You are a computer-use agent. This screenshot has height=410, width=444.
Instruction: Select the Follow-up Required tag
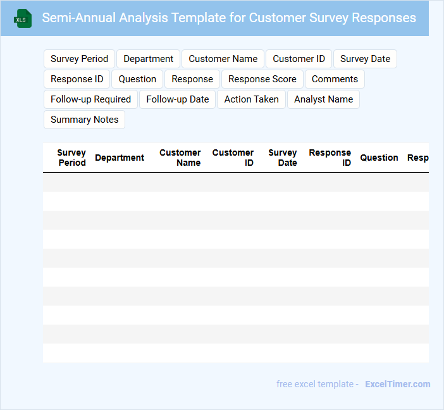pos(90,99)
